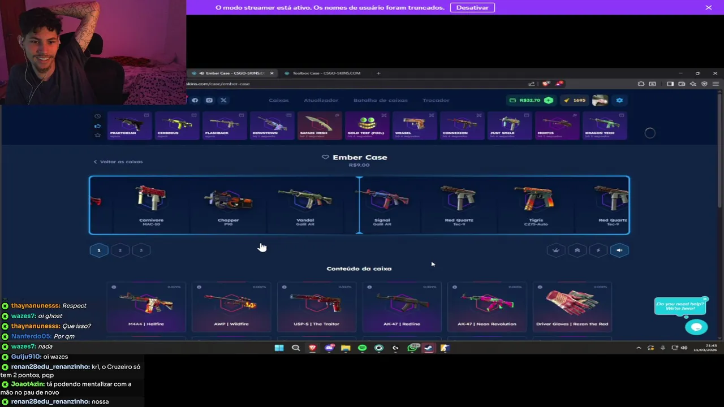Click the Carnivore MAC-10 roulette item
The height and width of the screenshot is (407, 724).
coord(151,205)
